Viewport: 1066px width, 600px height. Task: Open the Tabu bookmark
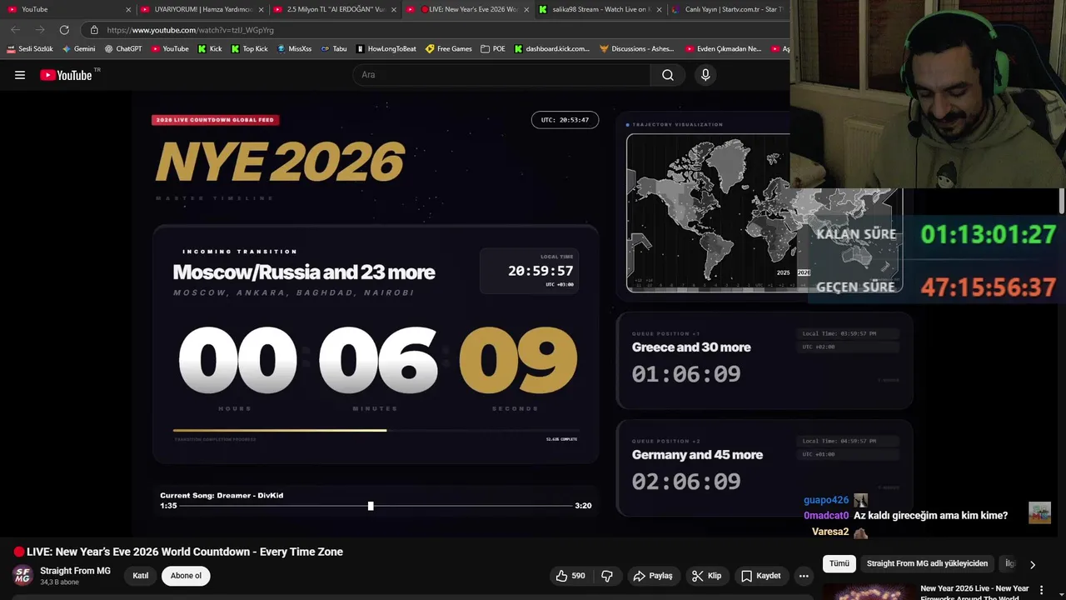coord(334,49)
